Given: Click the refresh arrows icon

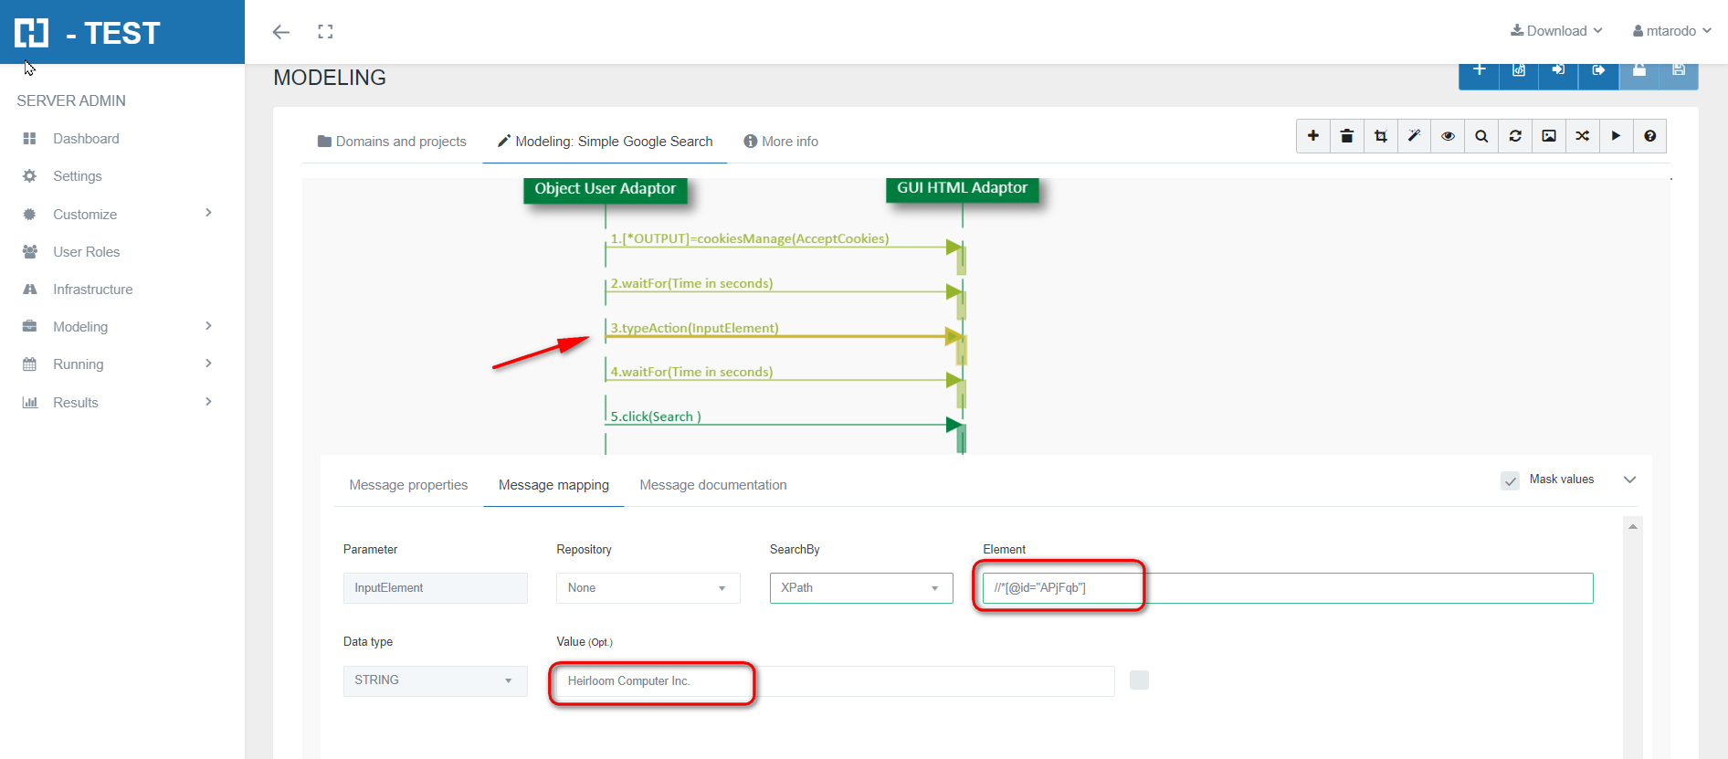Looking at the screenshot, I should coord(1515,136).
